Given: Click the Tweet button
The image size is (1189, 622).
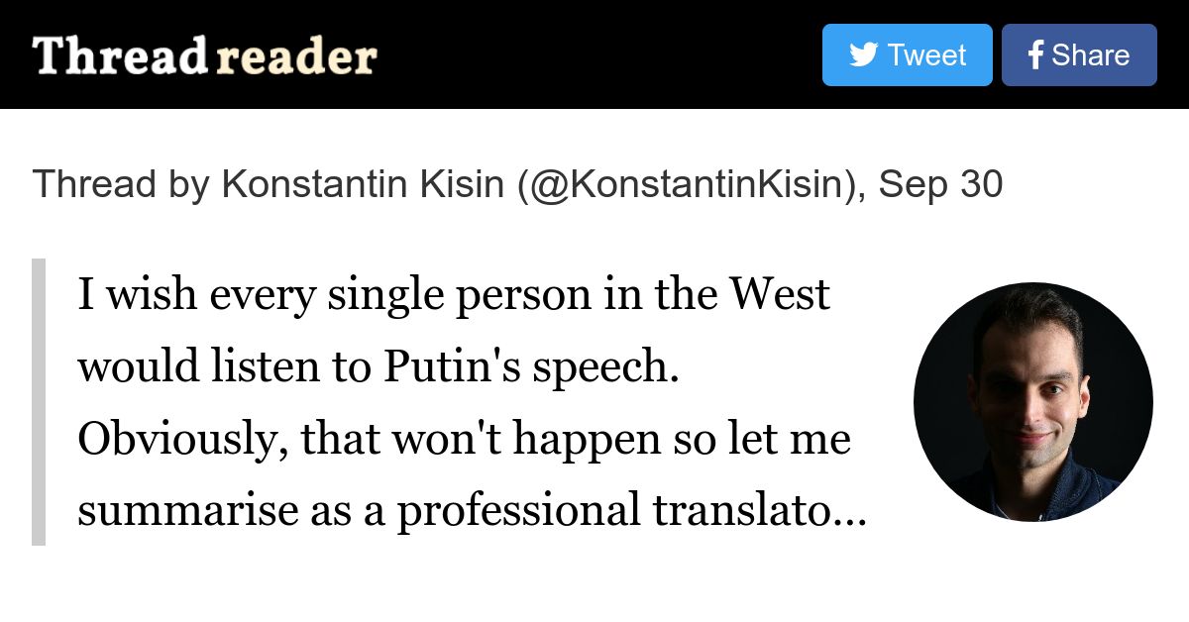Looking at the screenshot, I should [x=907, y=55].
